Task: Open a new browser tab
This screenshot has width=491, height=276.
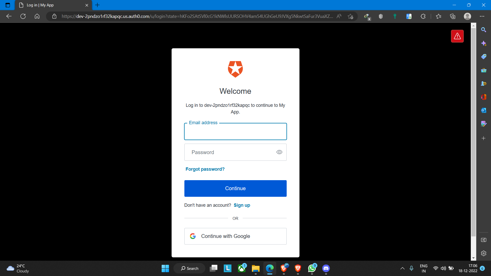Action: (97, 5)
